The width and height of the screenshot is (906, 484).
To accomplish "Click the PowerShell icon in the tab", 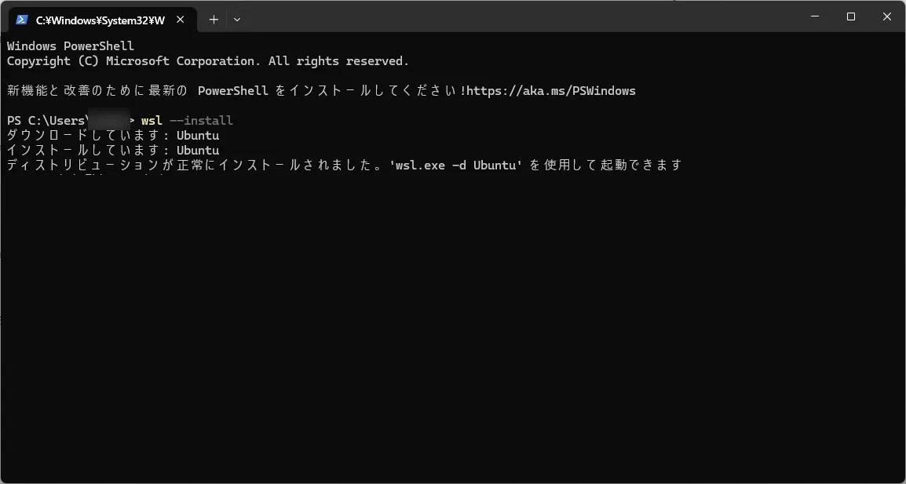I will pyautogui.click(x=22, y=20).
